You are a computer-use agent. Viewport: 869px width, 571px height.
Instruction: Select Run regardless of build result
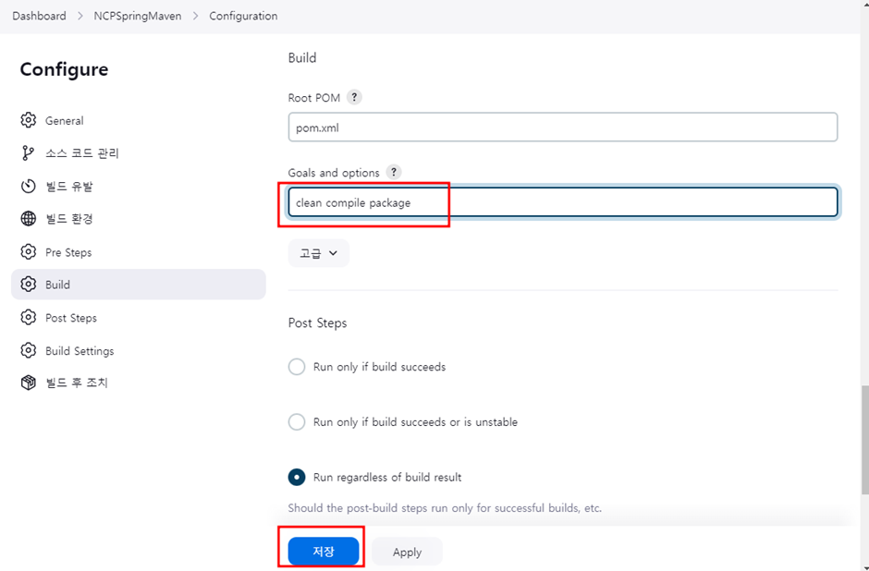297,478
